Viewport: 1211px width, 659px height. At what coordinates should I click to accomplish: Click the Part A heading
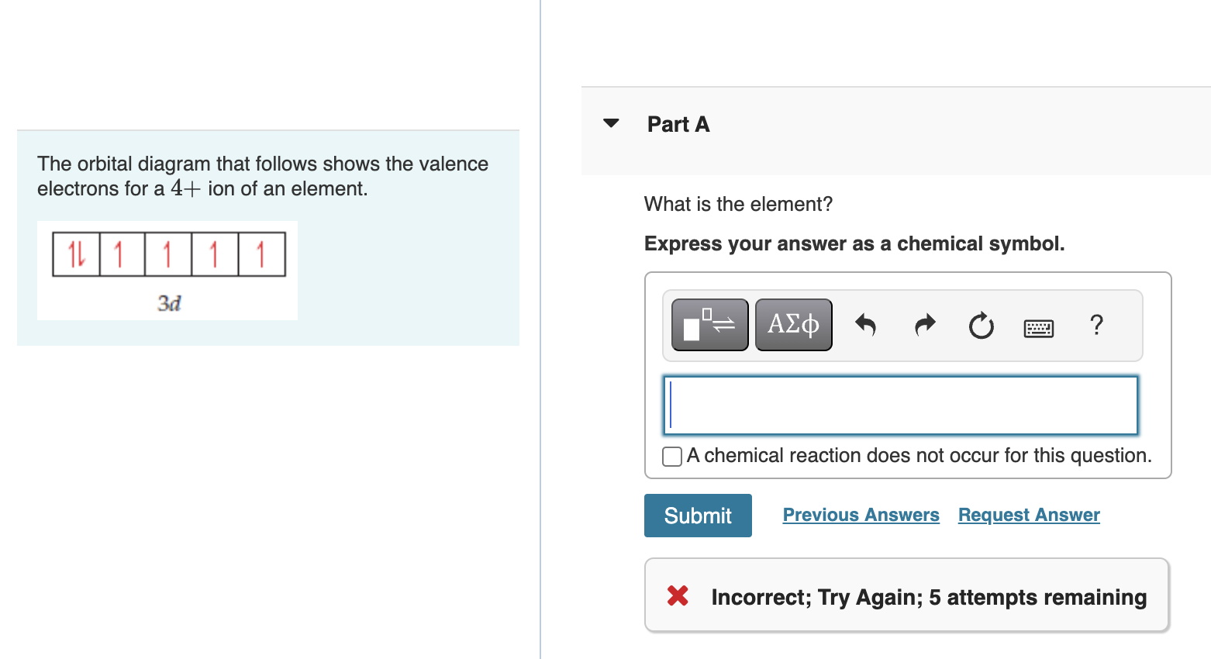pyautogui.click(x=678, y=125)
